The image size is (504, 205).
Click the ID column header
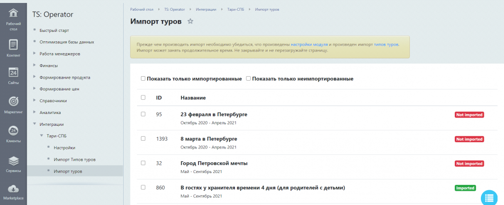pyautogui.click(x=159, y=97)
